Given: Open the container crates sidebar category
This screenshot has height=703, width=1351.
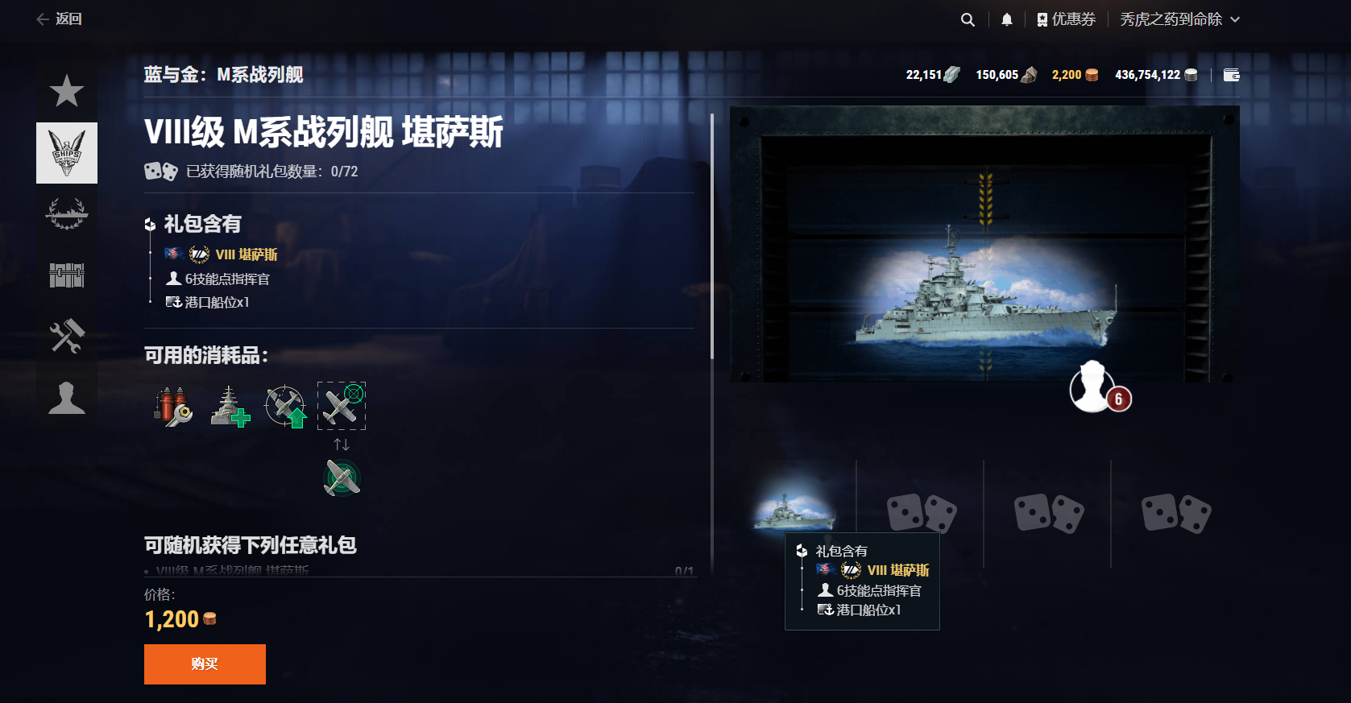Looking at the screenshot, I should coord(67,275).
